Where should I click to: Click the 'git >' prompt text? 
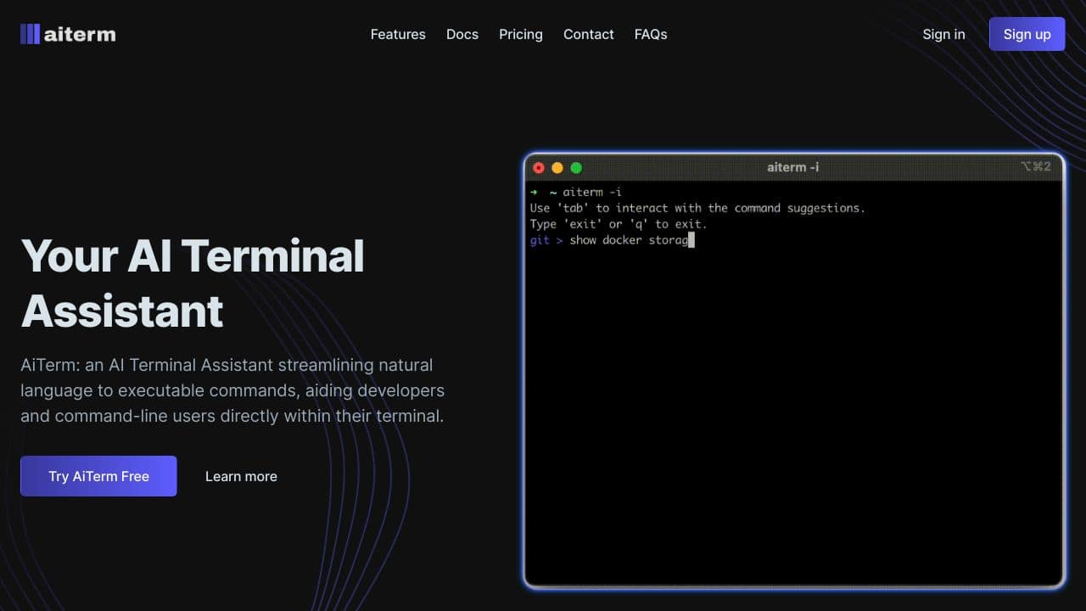click(546, 240)
